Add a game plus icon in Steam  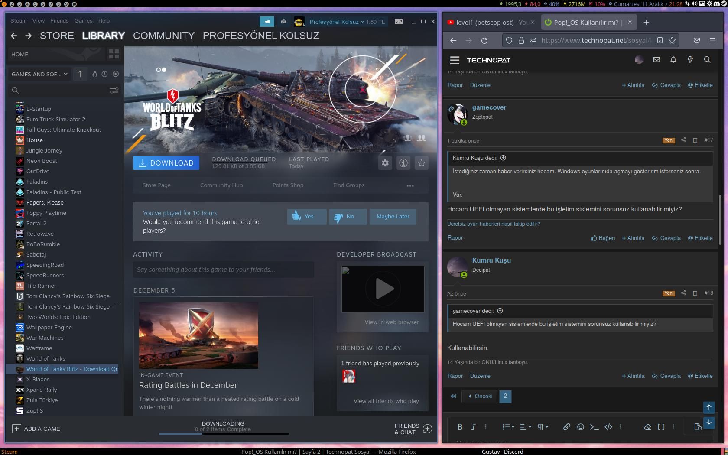tap(16, 429)
